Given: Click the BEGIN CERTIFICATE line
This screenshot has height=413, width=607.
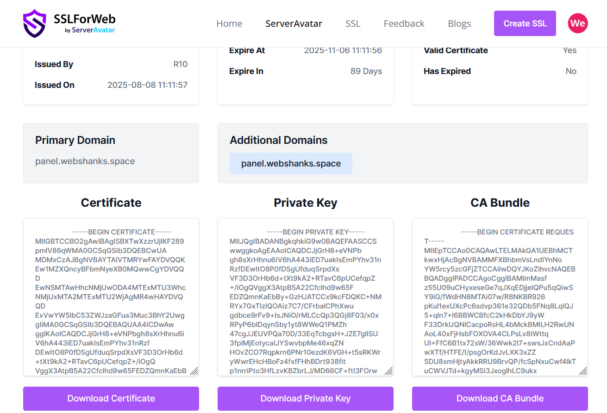Looking at the screenshot, I should tap(122, 232).
